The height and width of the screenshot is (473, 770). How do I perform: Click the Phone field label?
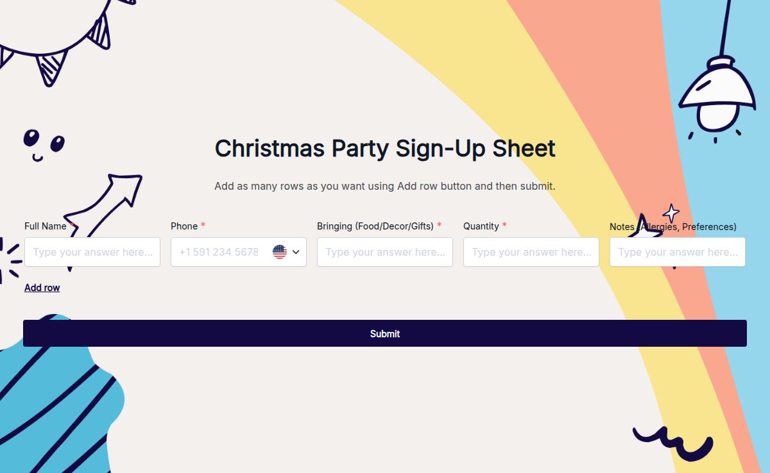click(184, 226)
